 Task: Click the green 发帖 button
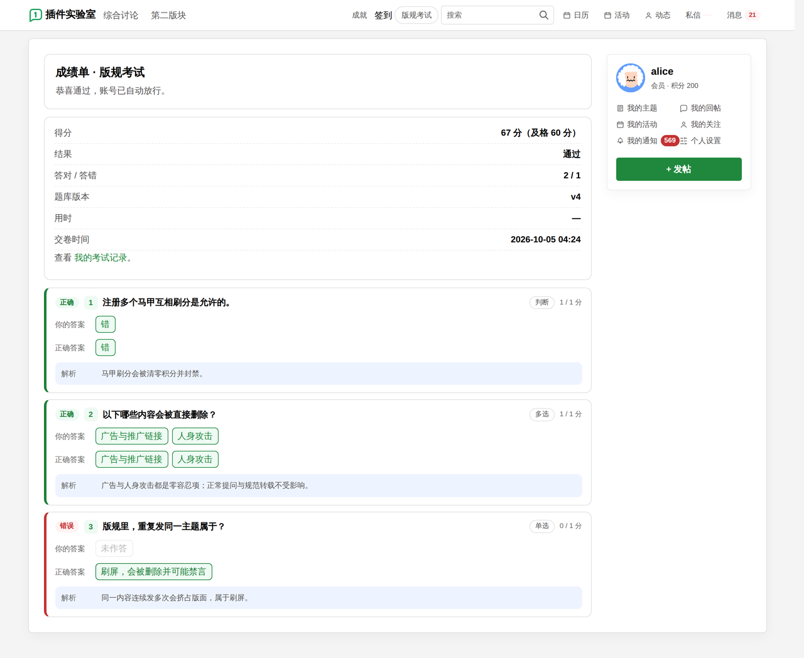678,170
